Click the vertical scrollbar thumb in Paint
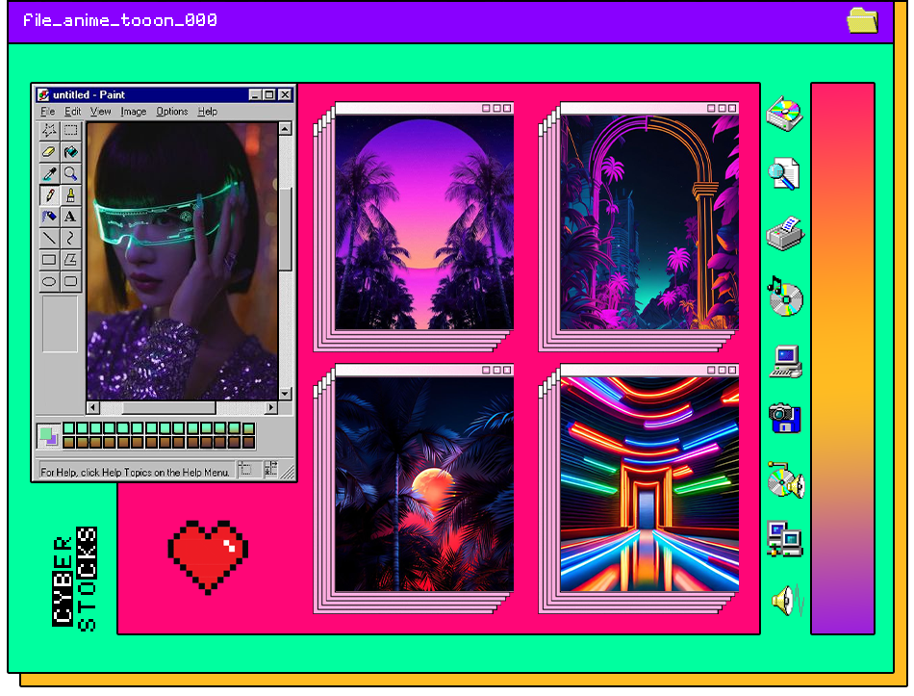The height and width of the screenshot is (696, 914). click(285, 229)
